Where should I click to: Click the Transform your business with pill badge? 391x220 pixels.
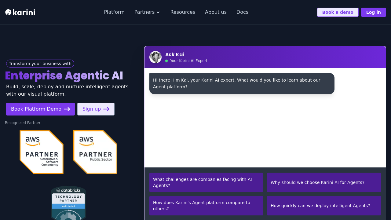40,64
